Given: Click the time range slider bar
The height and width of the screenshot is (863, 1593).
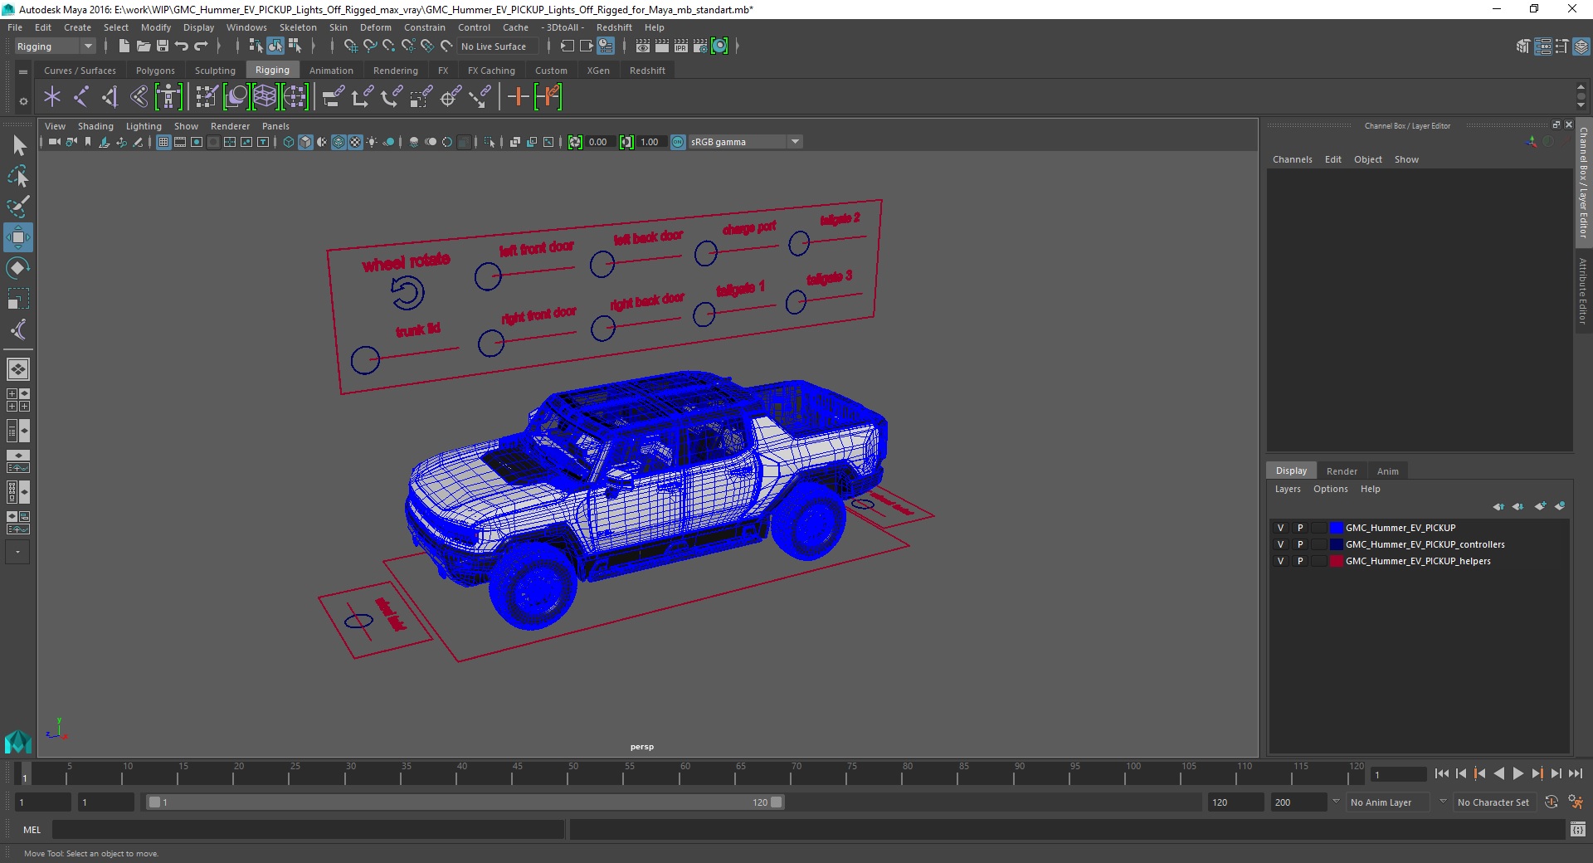Looking at the screenshot, I should coord(465,802).
